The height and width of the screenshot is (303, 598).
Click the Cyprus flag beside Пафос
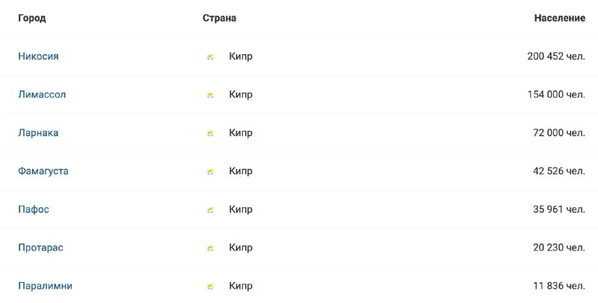(x=210, y=209)
